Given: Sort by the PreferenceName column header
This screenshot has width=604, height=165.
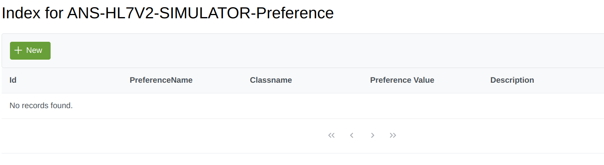Looking at the screenshot, I should (161, 80).
